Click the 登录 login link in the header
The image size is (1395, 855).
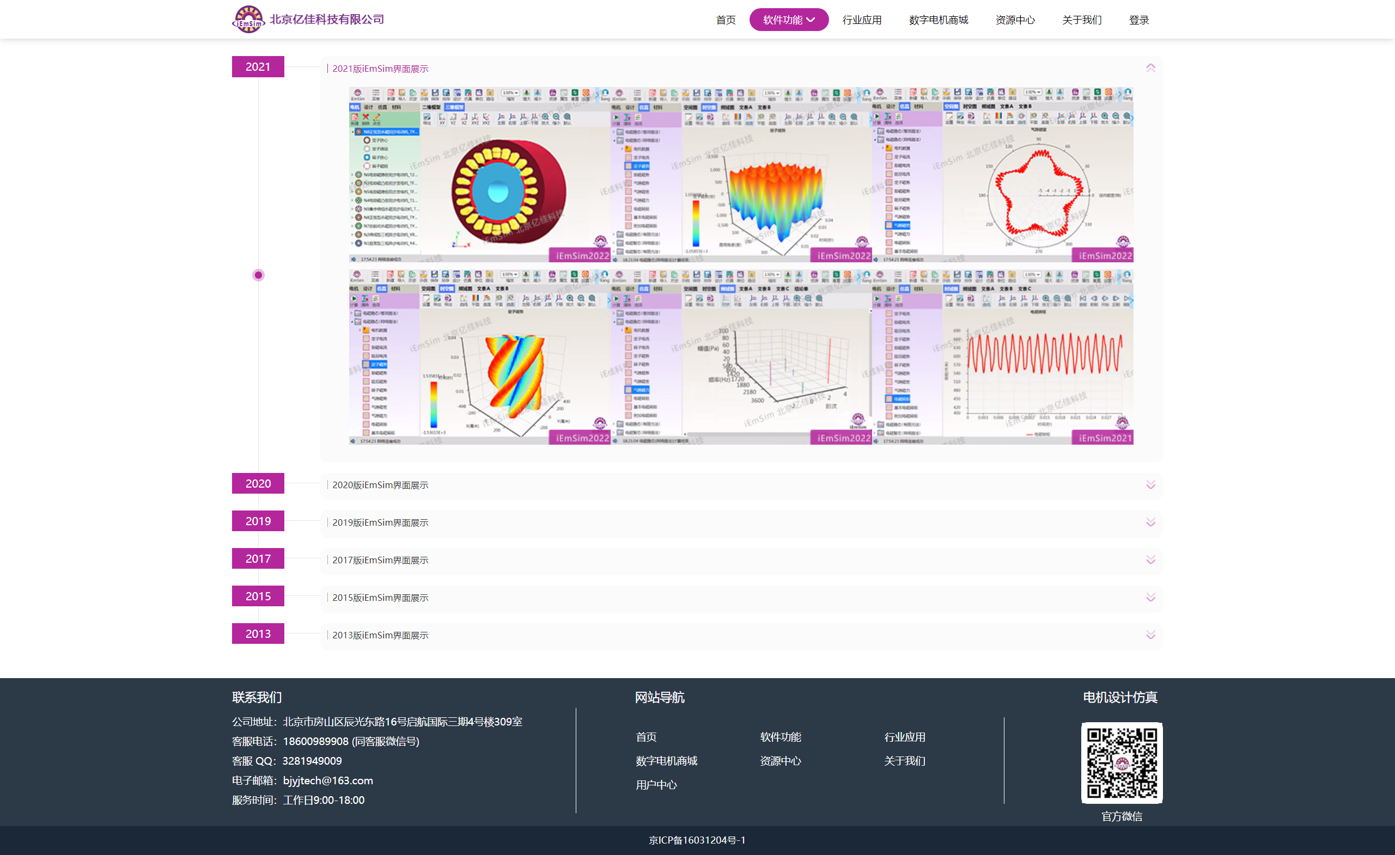point(1138,20)
